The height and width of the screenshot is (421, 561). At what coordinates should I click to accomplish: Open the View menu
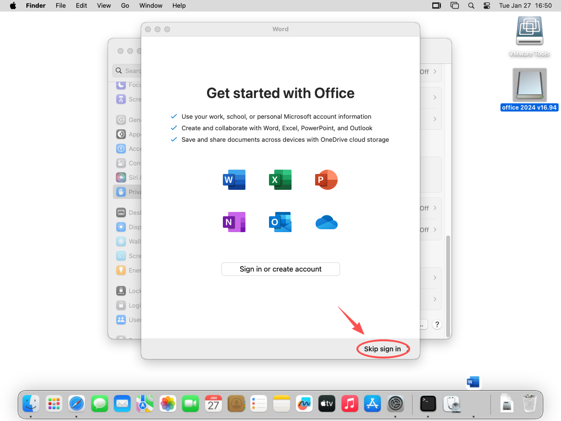(104, 6)
